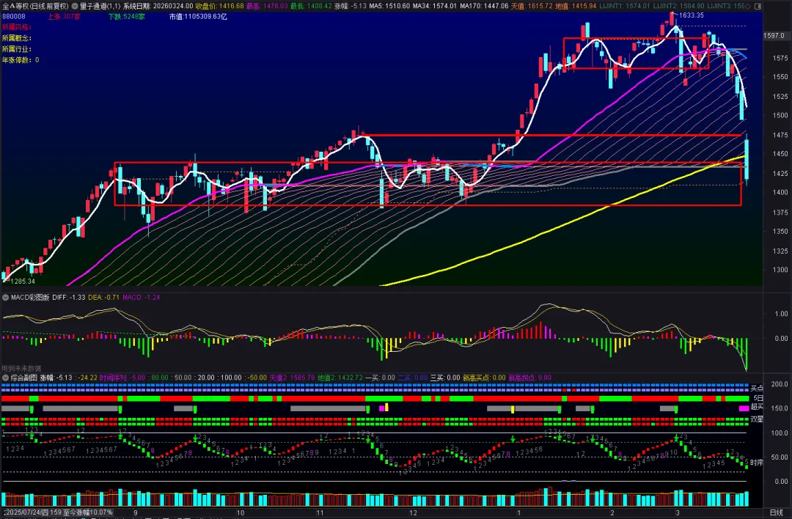Click the 二买: 0.00 readout

coord(413,378)
